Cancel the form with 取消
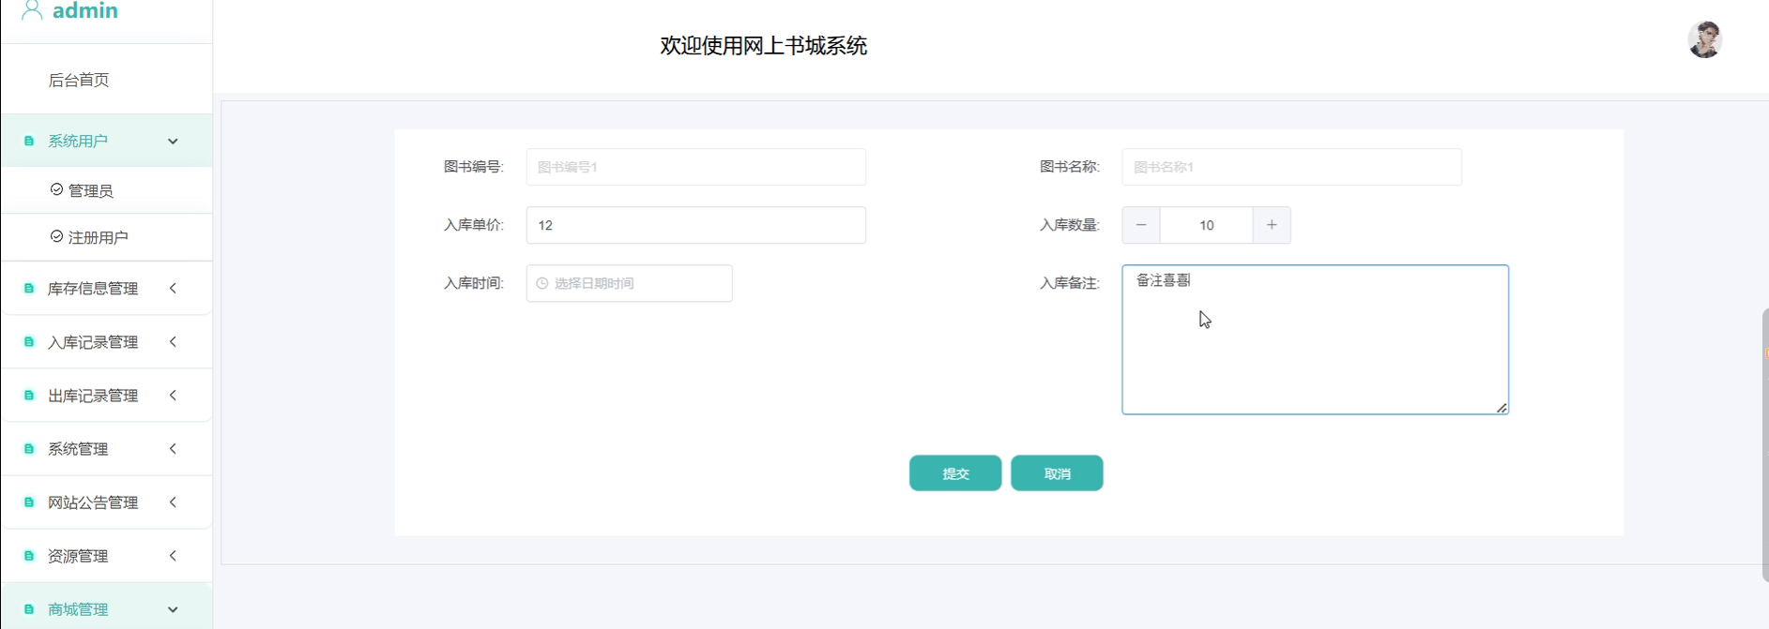This screenshot has height=629, width=1769. pyautogui.click(x=1057, y=473)
